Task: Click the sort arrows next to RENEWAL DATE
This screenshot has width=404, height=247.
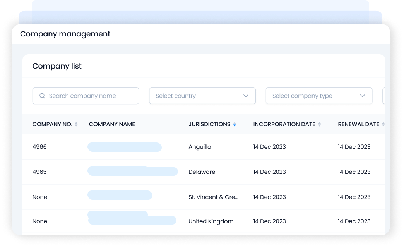Action: coord(384,124)
